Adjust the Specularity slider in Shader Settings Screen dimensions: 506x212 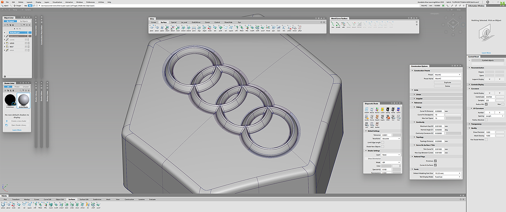point(396,169)
